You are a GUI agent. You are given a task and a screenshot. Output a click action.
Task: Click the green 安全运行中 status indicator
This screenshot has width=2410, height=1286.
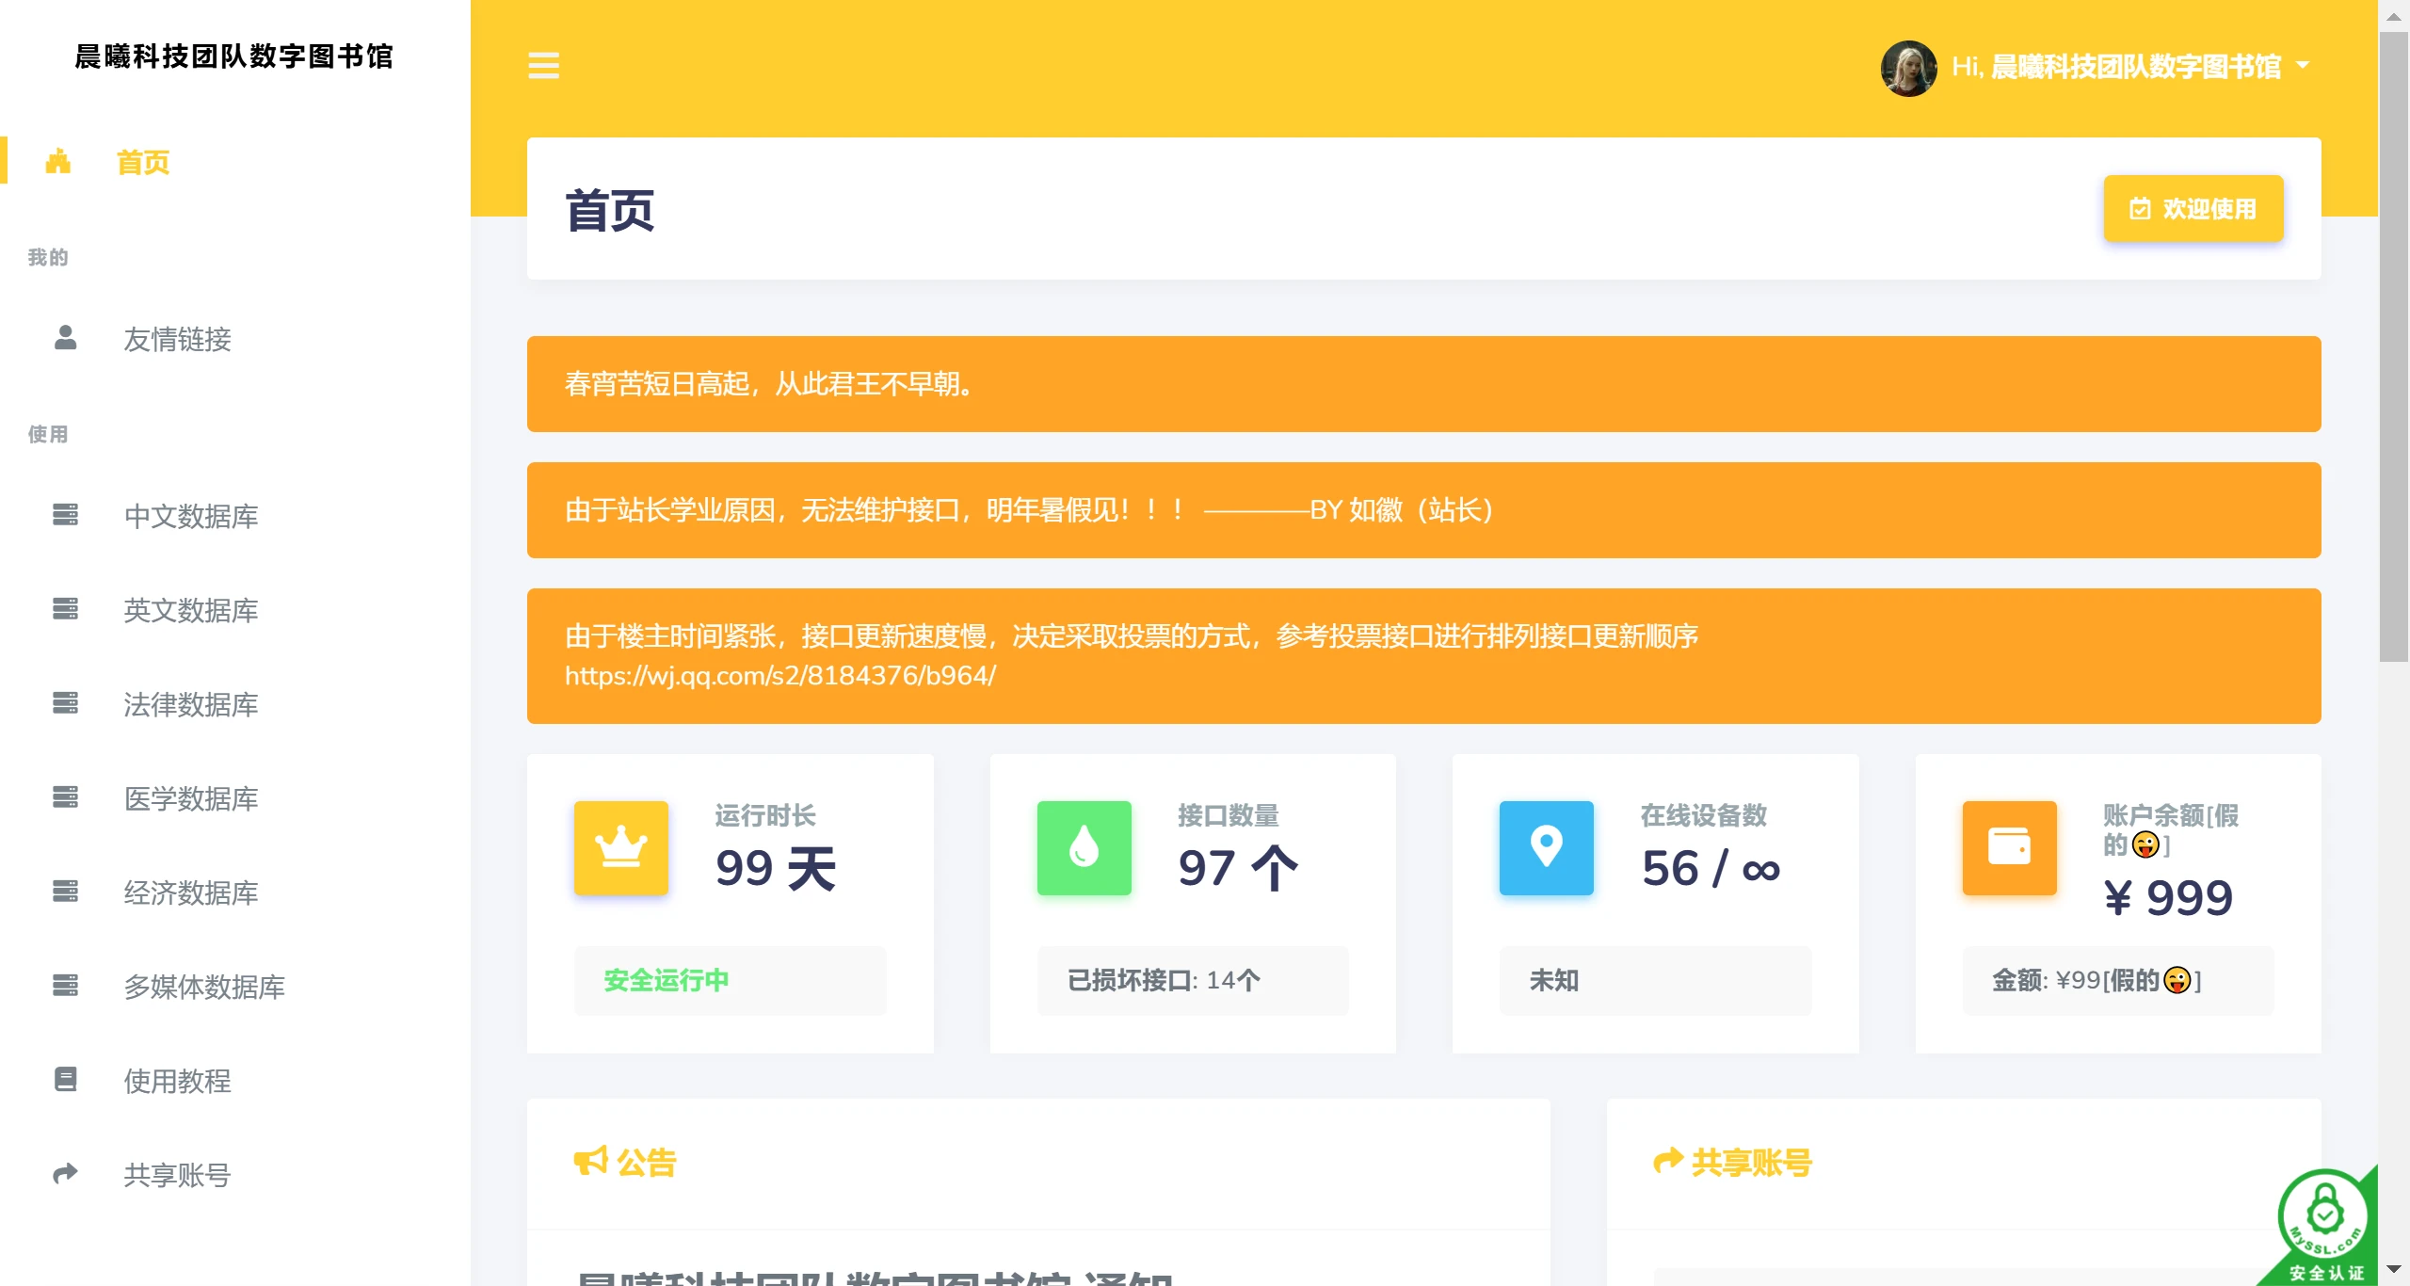665,979
